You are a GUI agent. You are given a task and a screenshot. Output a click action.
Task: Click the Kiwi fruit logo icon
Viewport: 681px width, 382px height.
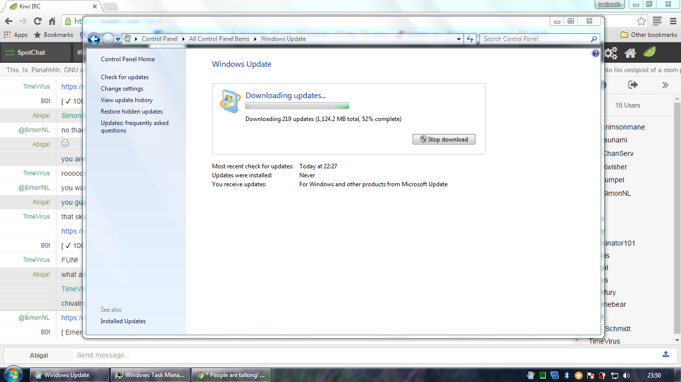coord(649,52)
